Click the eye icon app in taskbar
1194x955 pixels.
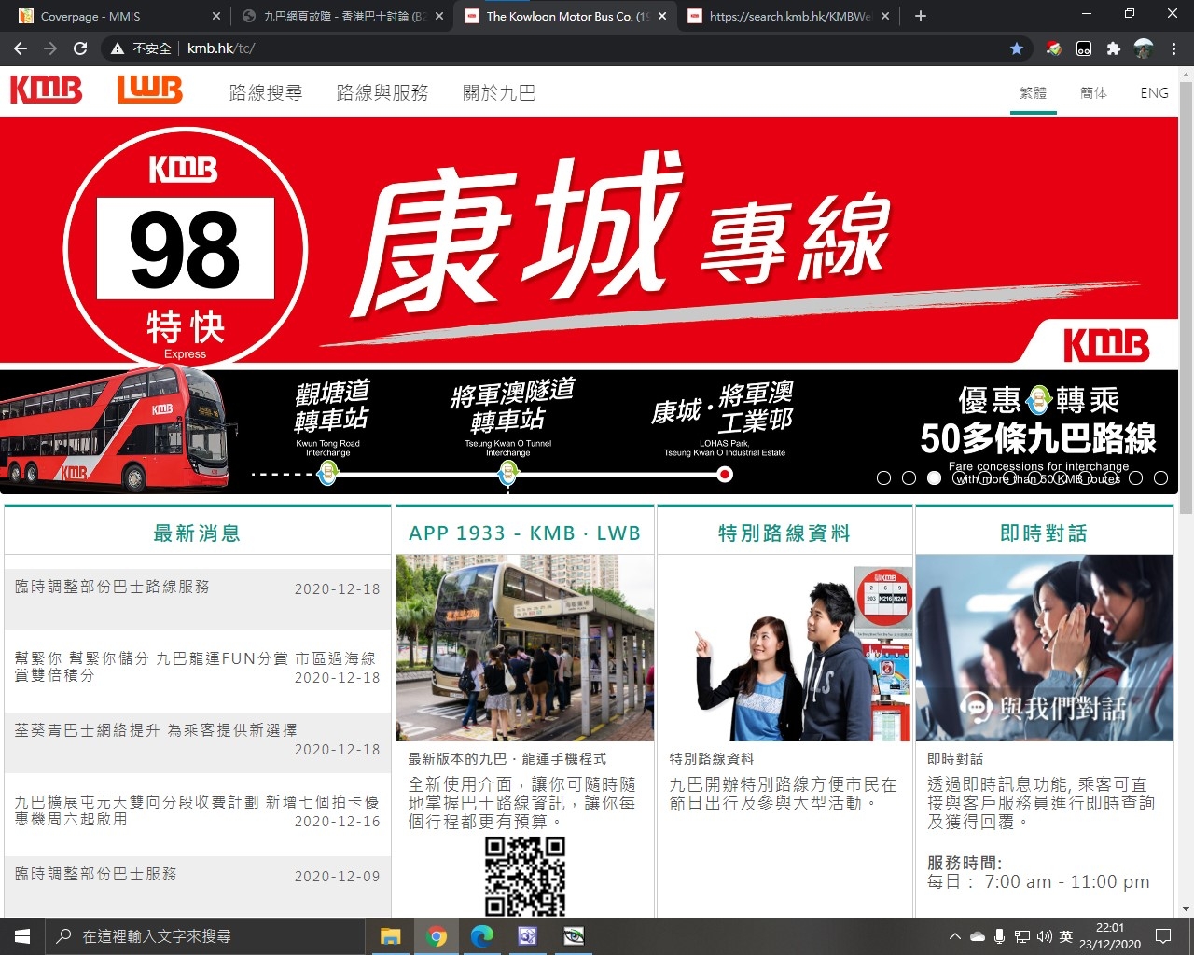click(x=574, y=936)
